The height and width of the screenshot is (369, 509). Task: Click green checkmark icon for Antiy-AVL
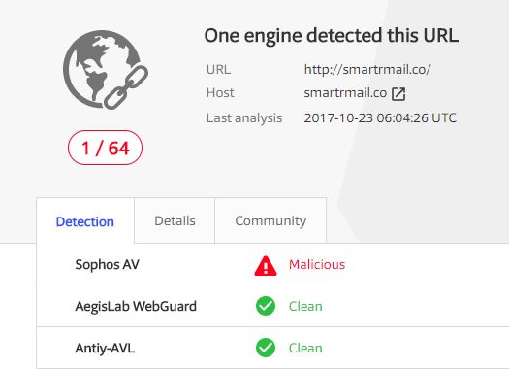point(266,348)
